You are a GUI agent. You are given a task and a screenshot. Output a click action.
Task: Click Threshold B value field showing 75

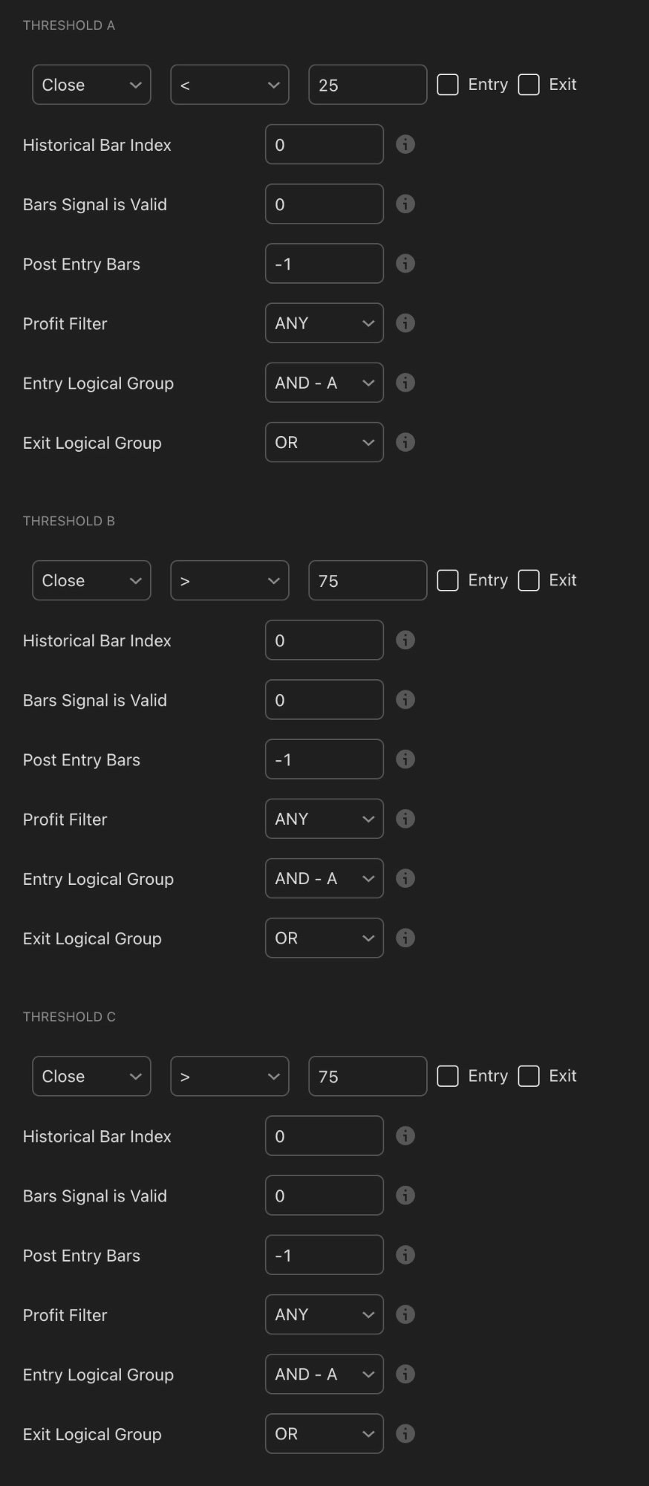[368, 580]
